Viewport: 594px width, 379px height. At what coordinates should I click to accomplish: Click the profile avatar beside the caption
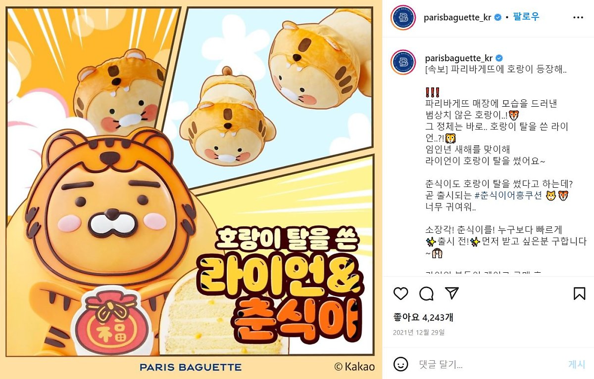click(x=402, y=62)
